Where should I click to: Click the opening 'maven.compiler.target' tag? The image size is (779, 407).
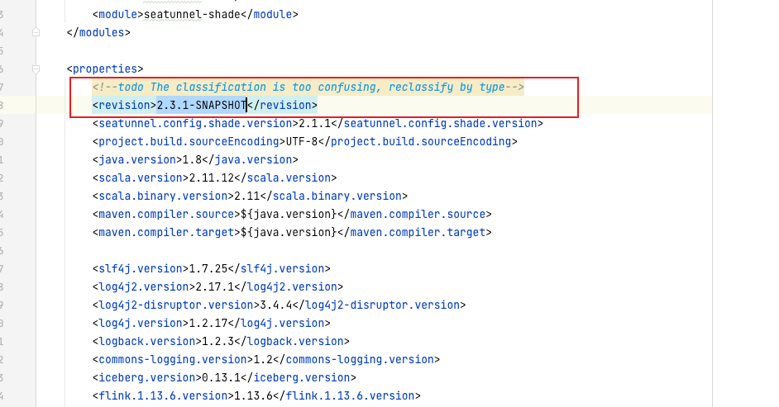tap(166, 233)
